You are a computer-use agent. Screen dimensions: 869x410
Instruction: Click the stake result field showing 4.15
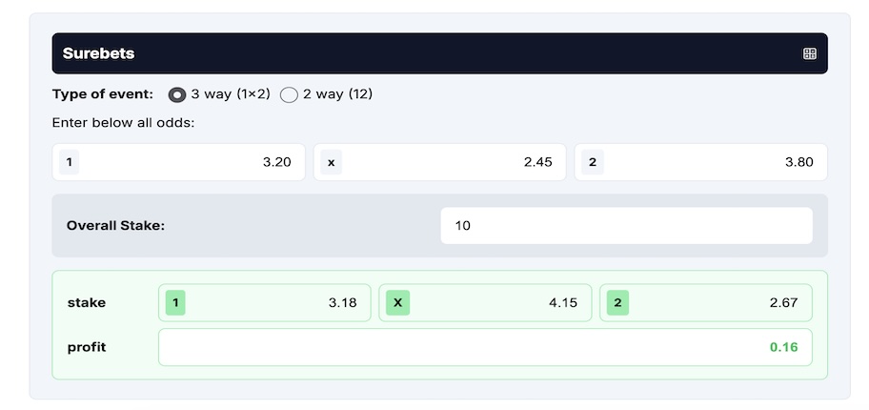click(x=485, y=303)
